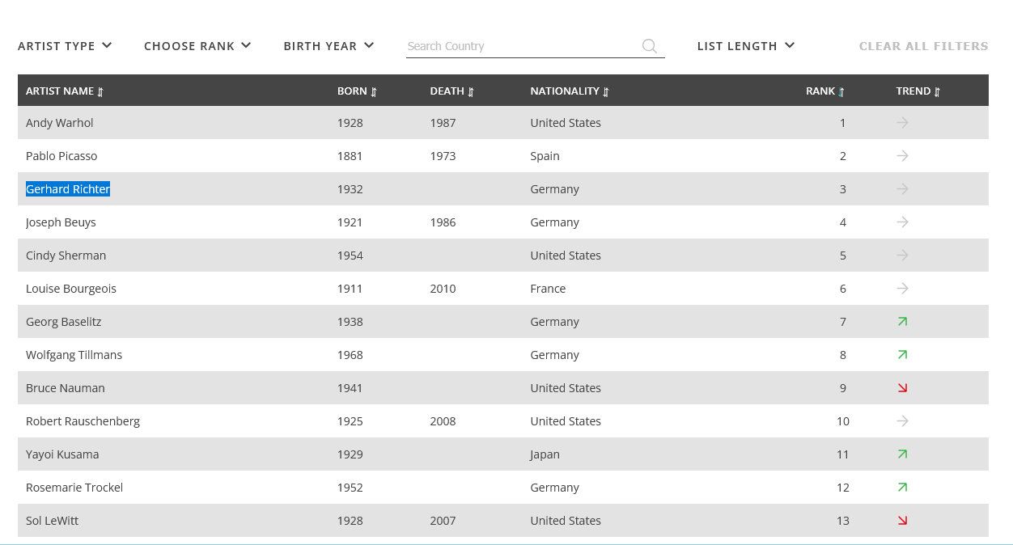
Task: Click Pablo Picasso's trend arrow icon
Action: pos(903,156)
